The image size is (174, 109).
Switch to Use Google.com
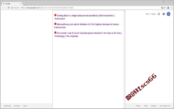point(165,106)
